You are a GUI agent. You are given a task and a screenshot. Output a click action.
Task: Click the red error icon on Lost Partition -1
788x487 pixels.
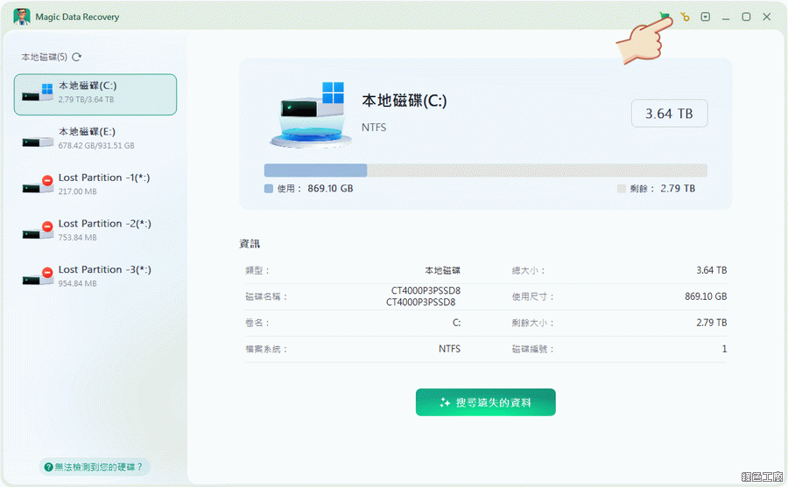point(47,180)
